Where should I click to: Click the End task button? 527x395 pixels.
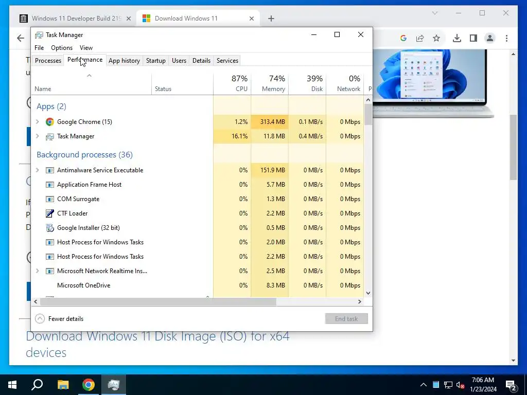(346, 319)
